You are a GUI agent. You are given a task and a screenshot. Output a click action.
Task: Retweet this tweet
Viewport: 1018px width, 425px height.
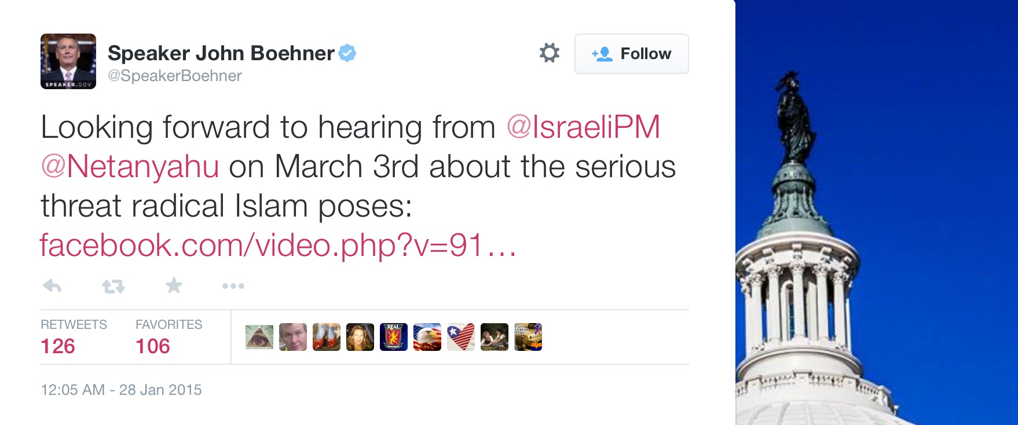(x=113, y=285)
